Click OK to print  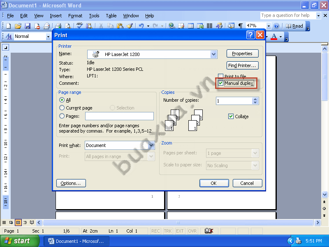point(214,183)
